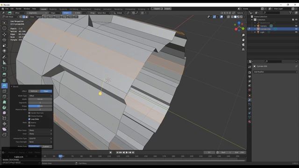The height and width of the screenshot is (168, 299).
Task: Jump to the timeline start button
Action: tap(117, 153)
